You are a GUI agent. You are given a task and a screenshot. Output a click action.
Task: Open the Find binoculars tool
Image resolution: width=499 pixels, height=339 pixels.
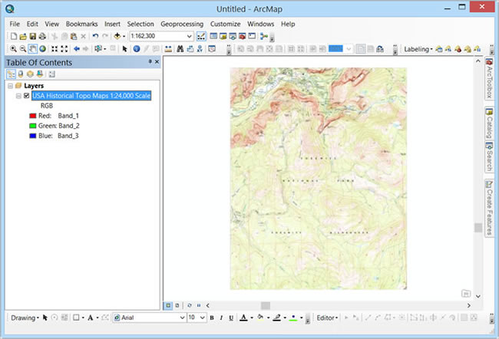click(180, 48)
